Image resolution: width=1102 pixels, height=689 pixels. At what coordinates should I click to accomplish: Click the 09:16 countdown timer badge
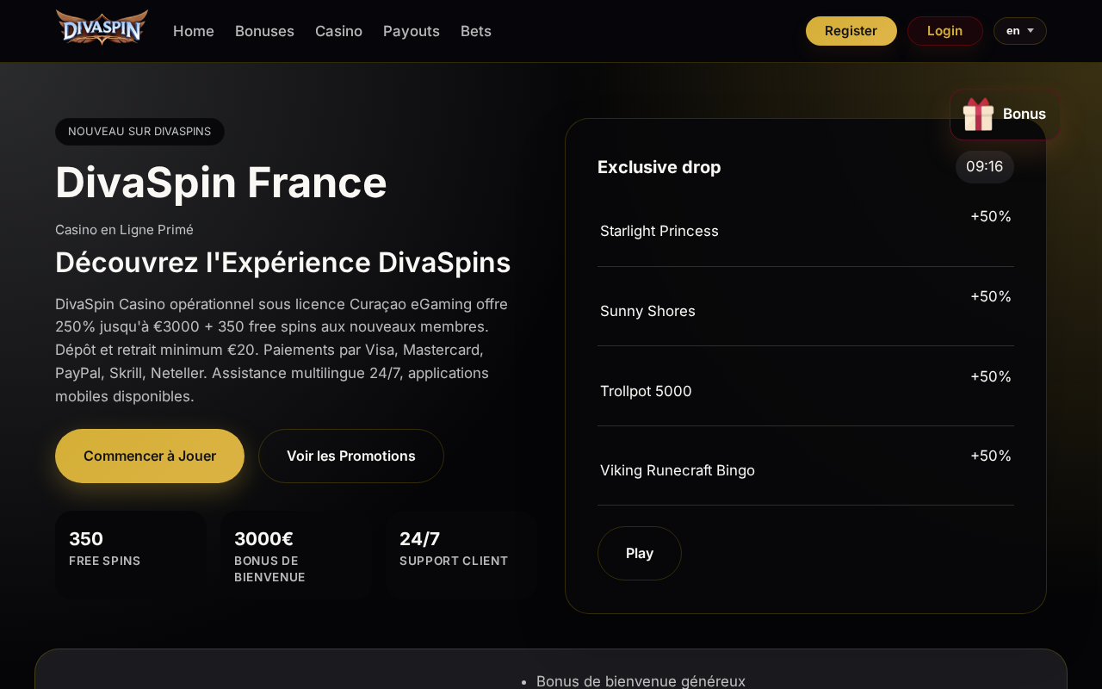click(x=985, y=167)
